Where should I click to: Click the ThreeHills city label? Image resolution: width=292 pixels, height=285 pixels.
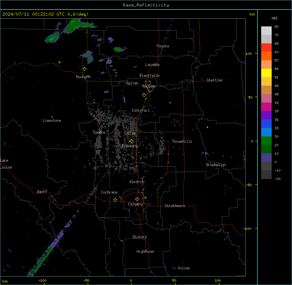182,141
